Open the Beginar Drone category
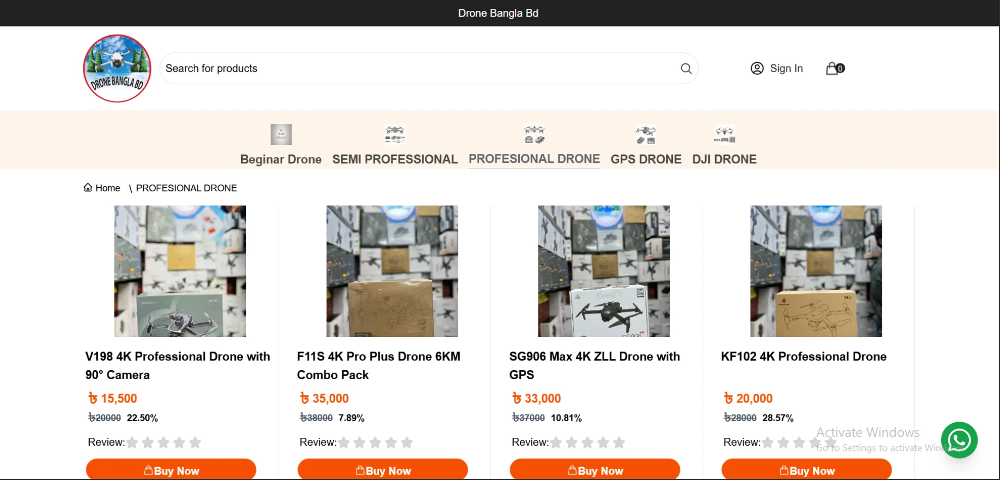Image resolution: width=1000 pixels, height=480 pixels. tap(281, 159)
